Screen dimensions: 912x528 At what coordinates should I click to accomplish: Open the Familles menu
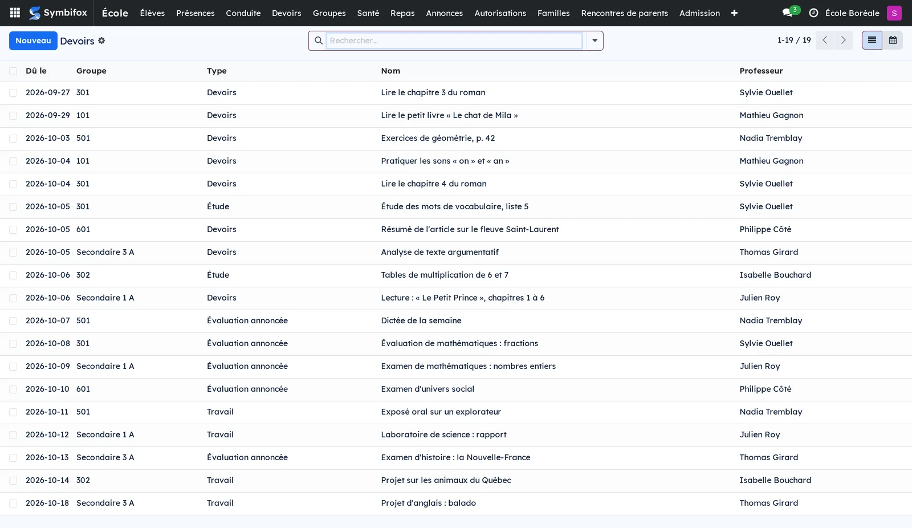pos(553,13)
